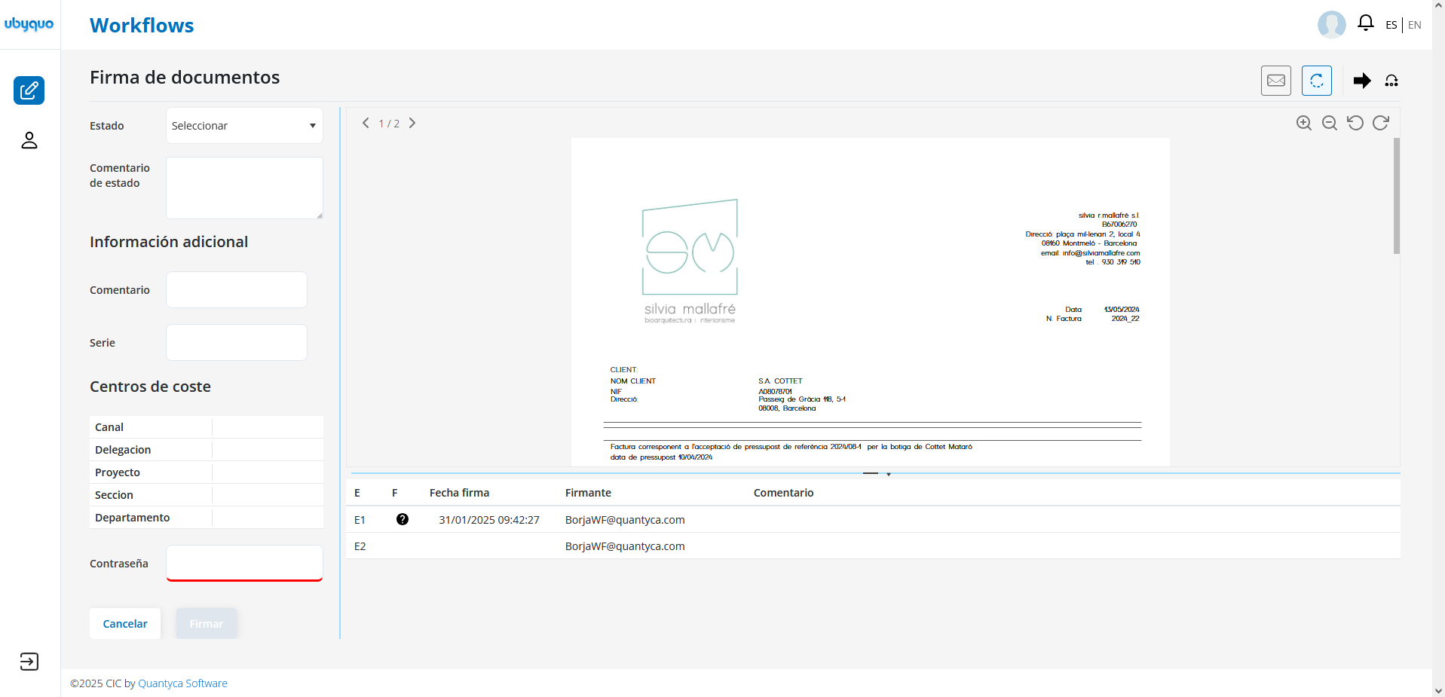Image resolution: width=1445 pixels, height=697 pixels.
Task: Zoom out of the document preview
Action: (1330, 123)
